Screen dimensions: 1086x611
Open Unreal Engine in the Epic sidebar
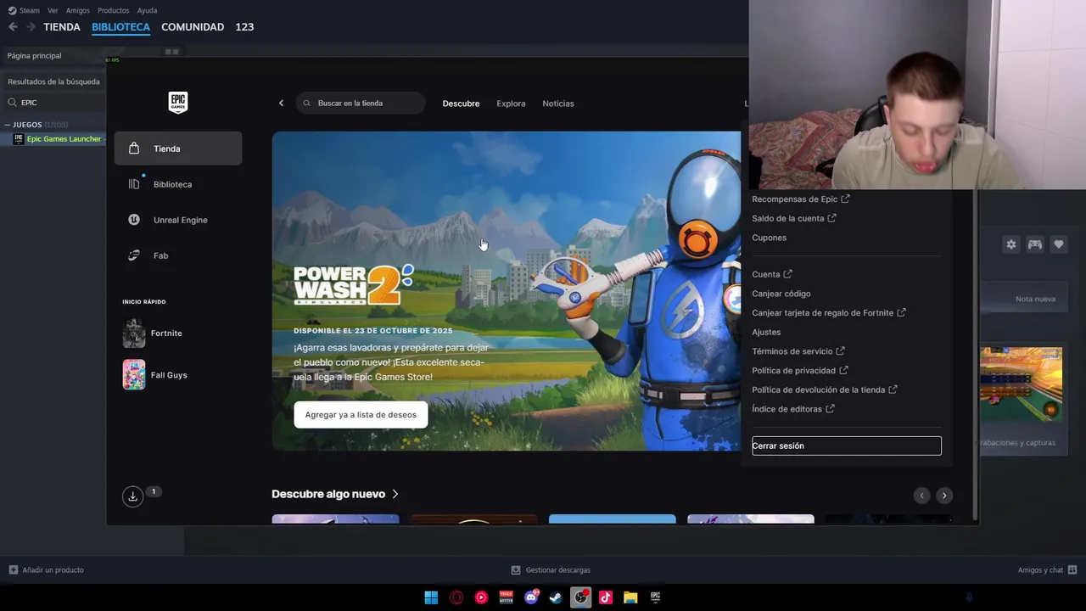tap(178, 220)
